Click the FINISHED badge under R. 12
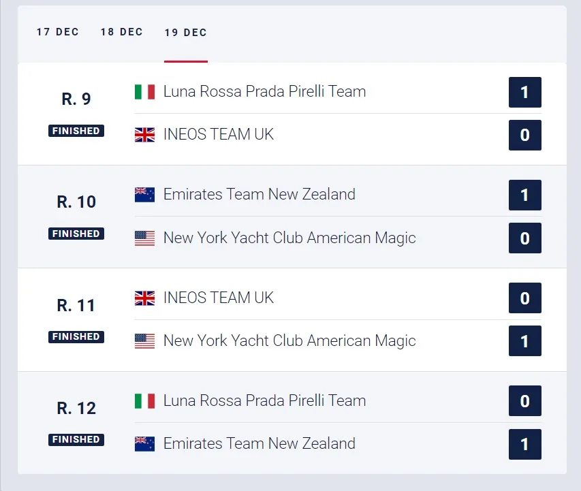This screenshot has width=581, height=491. (76, 439)
